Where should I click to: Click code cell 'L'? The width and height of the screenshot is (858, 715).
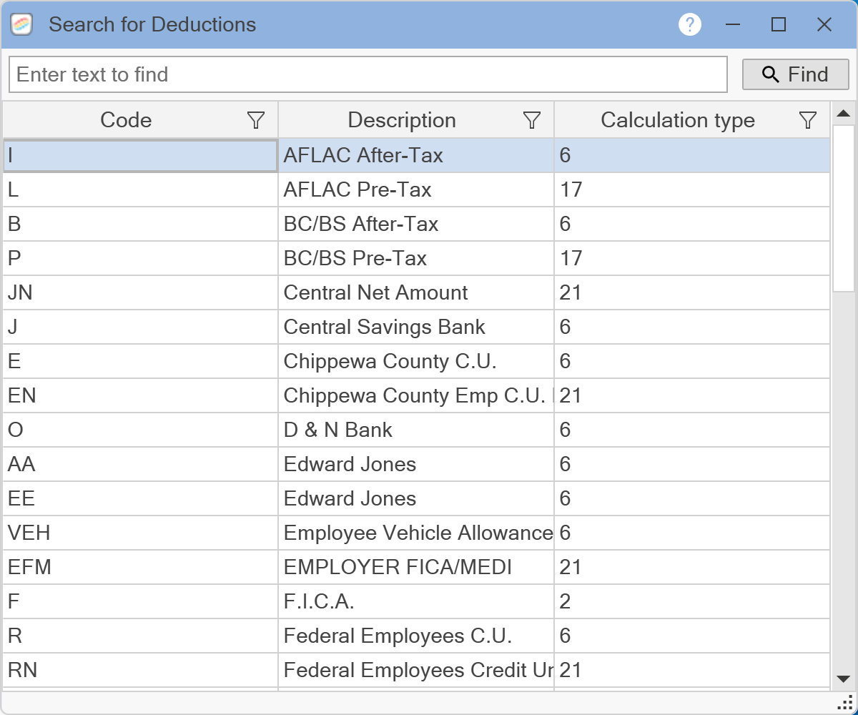tap(140, 189)
